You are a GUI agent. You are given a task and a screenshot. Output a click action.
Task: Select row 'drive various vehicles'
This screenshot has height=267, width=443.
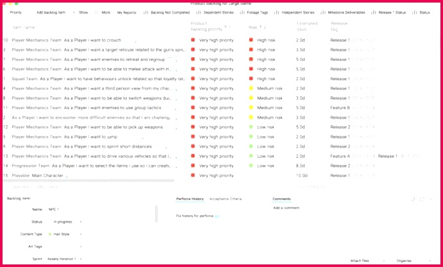pos(92,156)
